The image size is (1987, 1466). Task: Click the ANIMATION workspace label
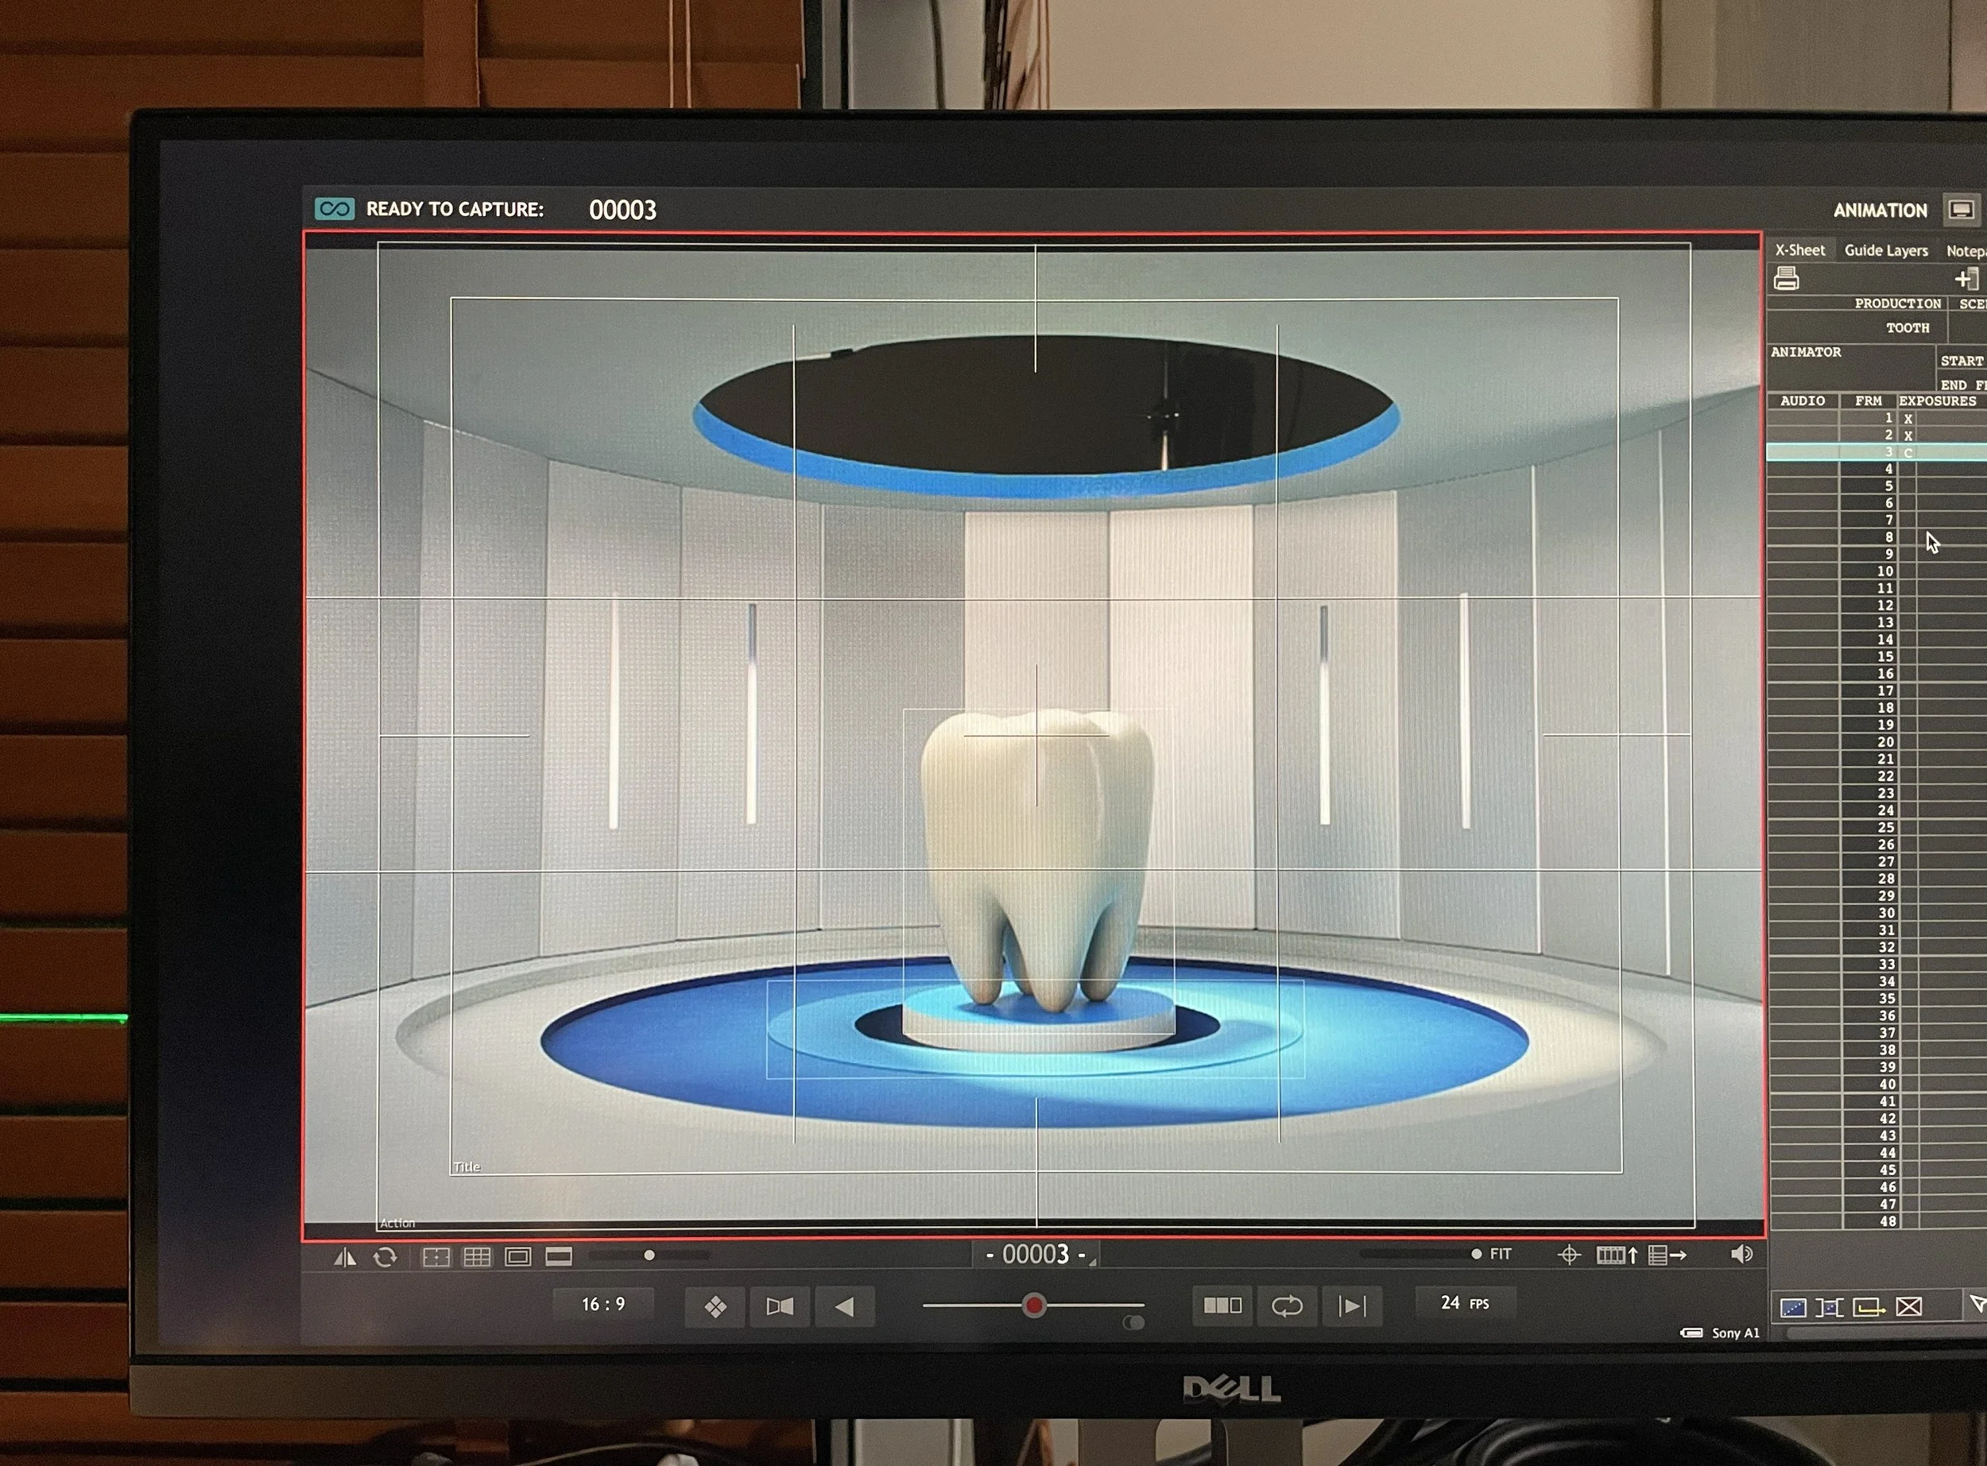(1880, 211)
